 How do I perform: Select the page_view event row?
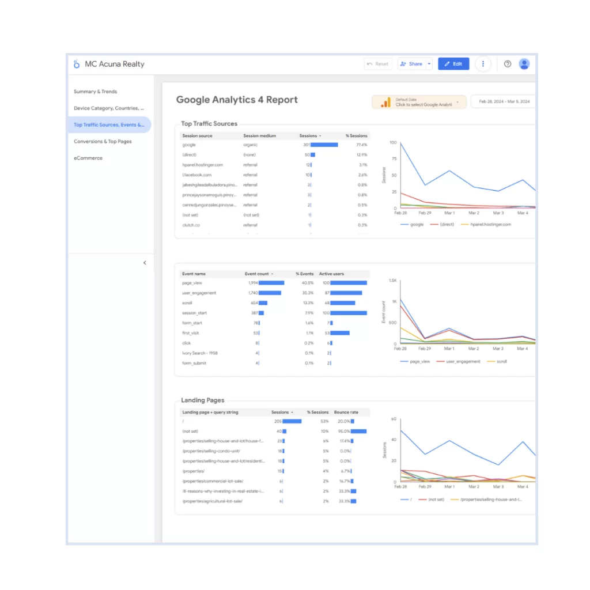tap(275, 283)
